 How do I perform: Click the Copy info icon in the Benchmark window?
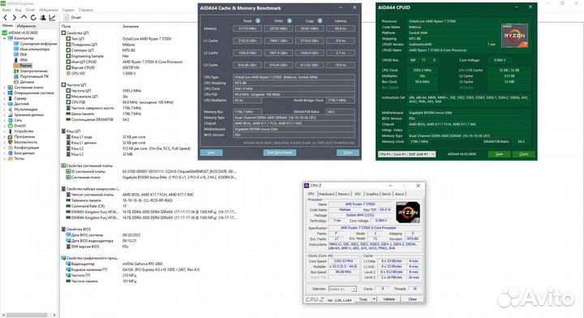[320, 21]
